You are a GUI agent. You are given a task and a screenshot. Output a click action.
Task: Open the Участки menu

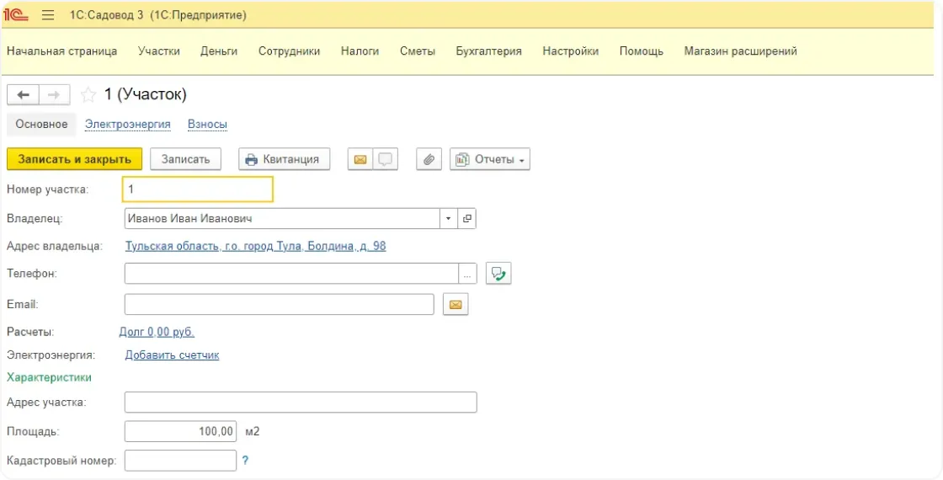click(159, 51)
